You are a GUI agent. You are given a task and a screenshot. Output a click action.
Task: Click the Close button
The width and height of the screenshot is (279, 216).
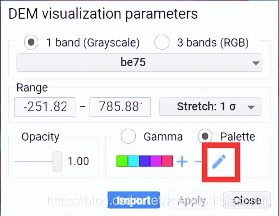[x=247, y=200]
